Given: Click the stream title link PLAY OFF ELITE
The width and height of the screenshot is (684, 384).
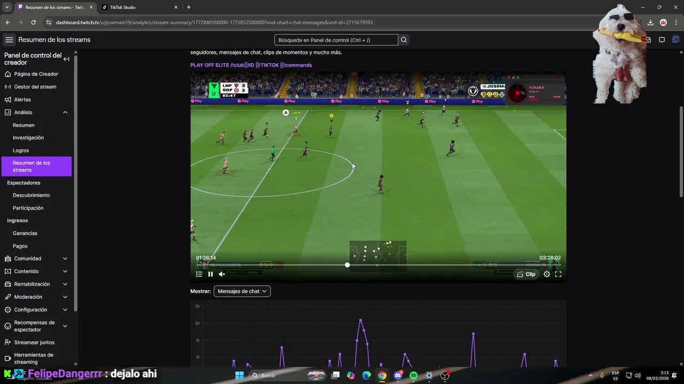Looking at the screenshot, I should (251, 65).
